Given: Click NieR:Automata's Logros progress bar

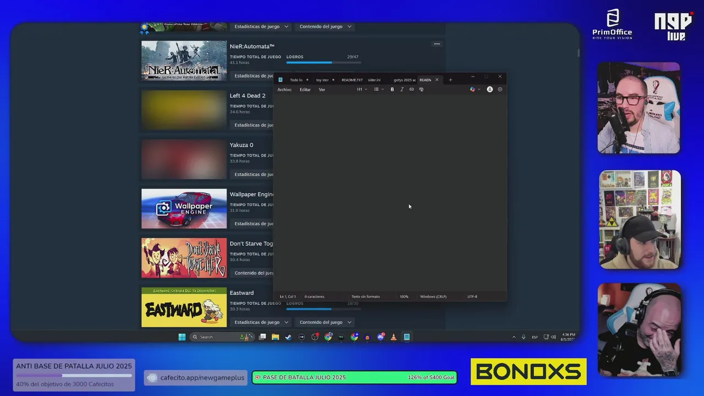Looking at the screenshot, I should 322,63.
